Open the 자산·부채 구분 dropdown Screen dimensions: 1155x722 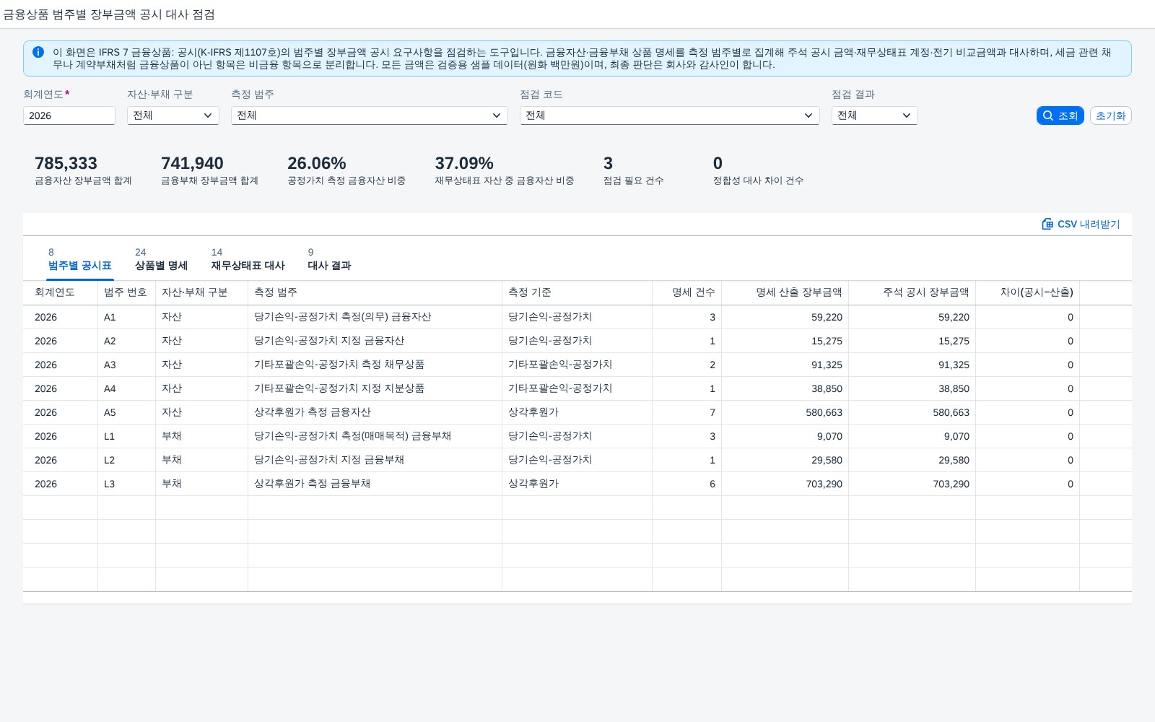click(x=173, y=116)
